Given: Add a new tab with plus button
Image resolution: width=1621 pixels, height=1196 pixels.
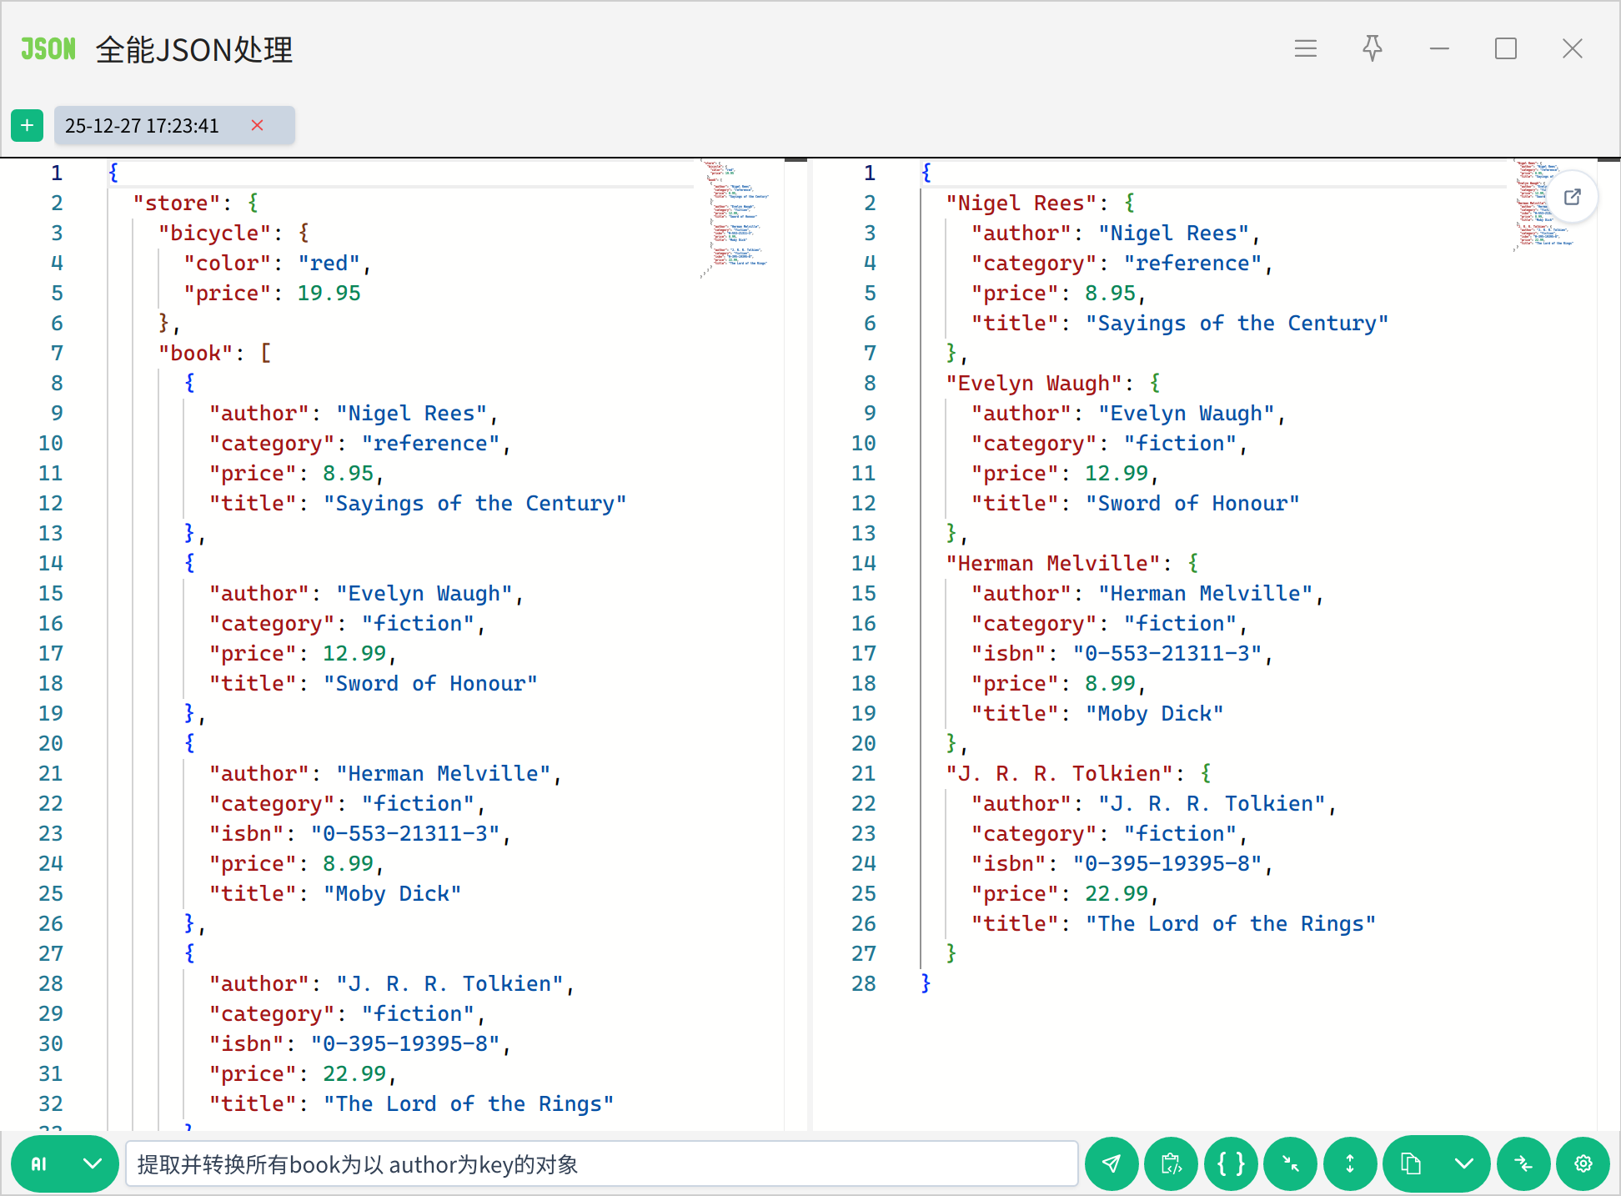Looking at the screenshot, I should [x=27, y=125].
